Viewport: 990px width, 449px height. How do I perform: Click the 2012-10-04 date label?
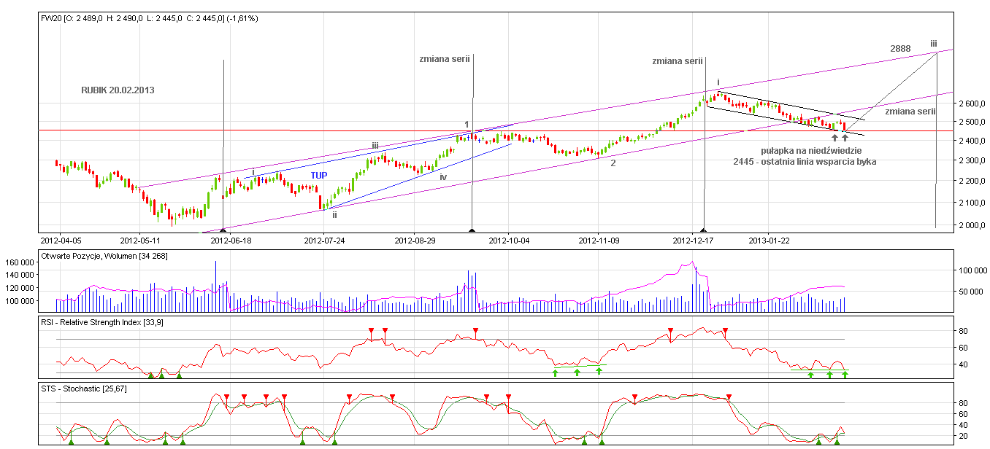[508, 239]
